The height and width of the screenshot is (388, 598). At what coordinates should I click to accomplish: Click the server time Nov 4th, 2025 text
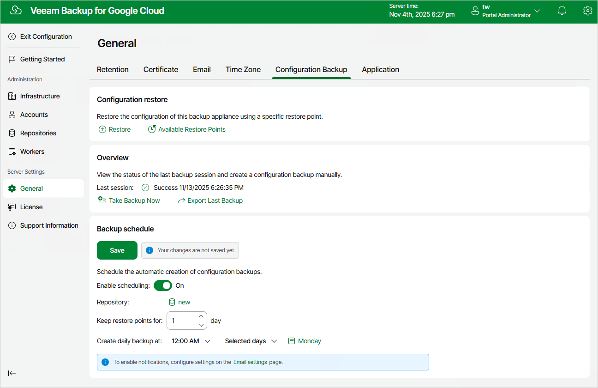coord(422,14)
